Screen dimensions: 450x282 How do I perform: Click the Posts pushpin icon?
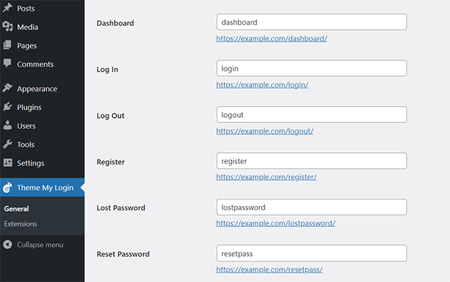coord(7,8)
